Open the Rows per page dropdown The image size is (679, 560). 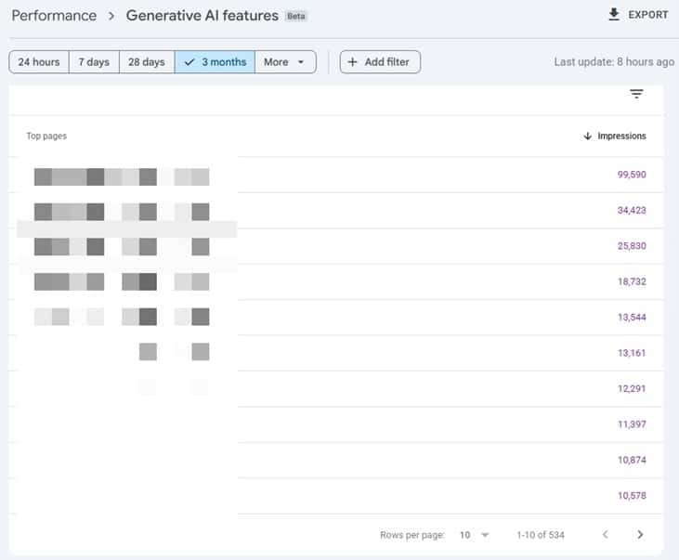coord(474,535)
